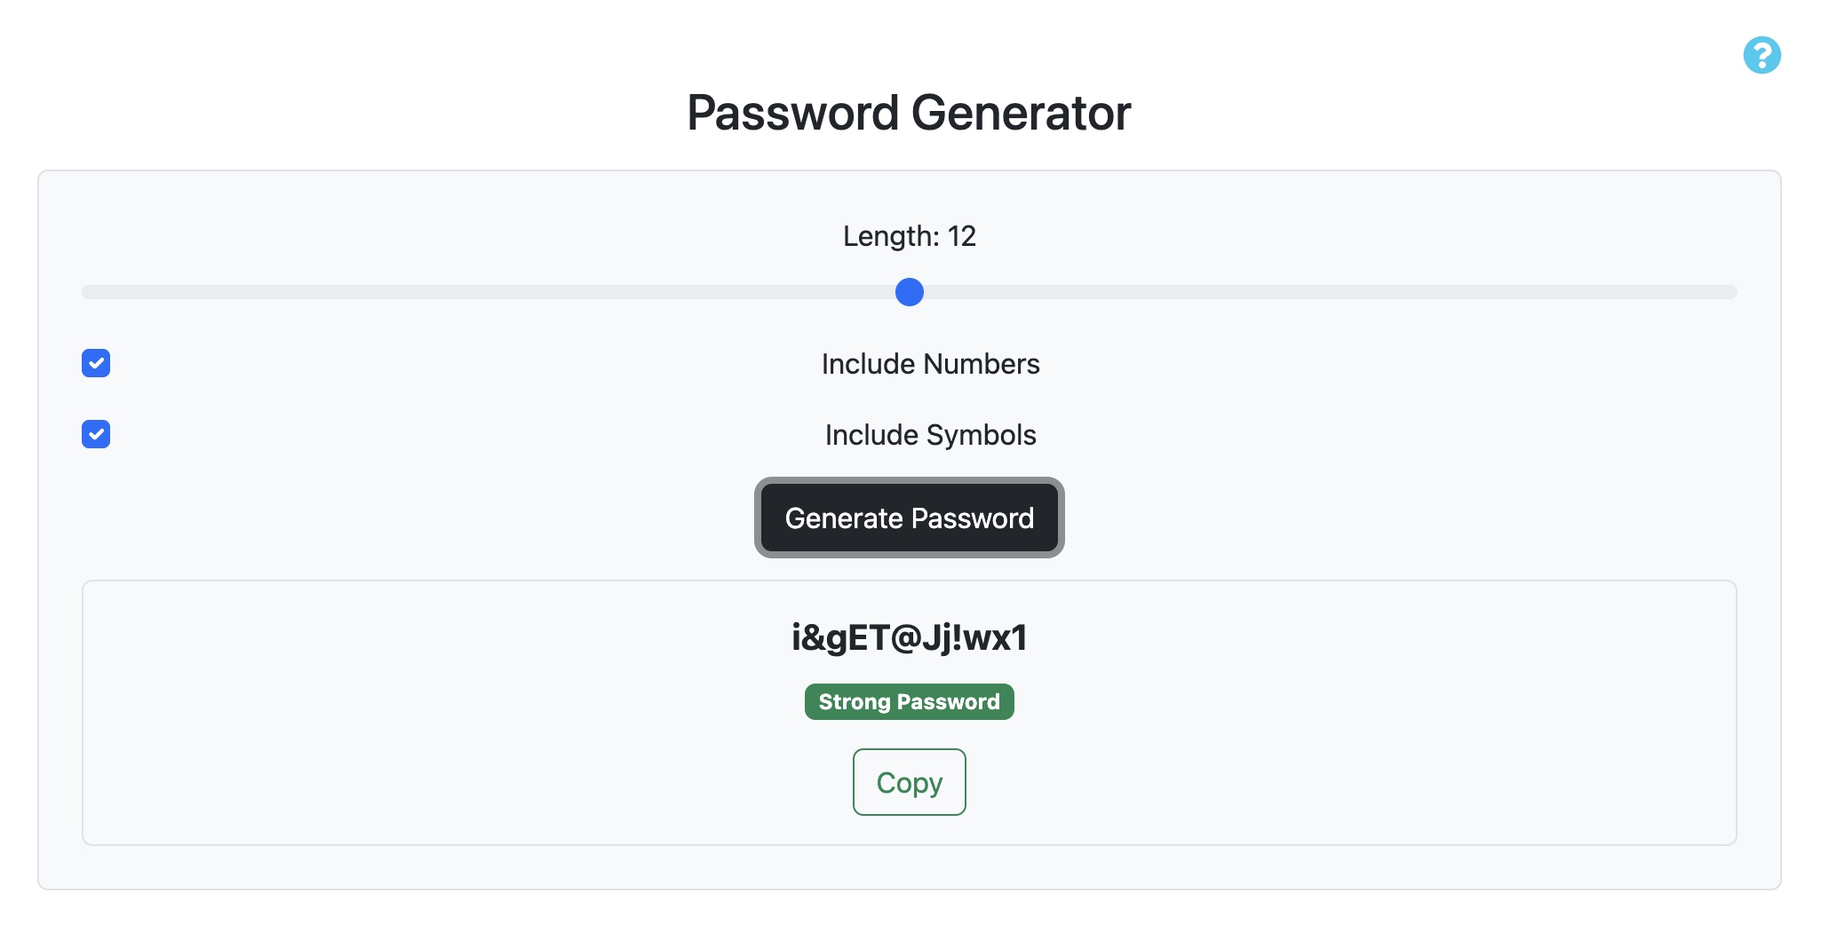Open the help question mark icon
This screenshot has height=925, width=1821.
(x=1761, y=55)
